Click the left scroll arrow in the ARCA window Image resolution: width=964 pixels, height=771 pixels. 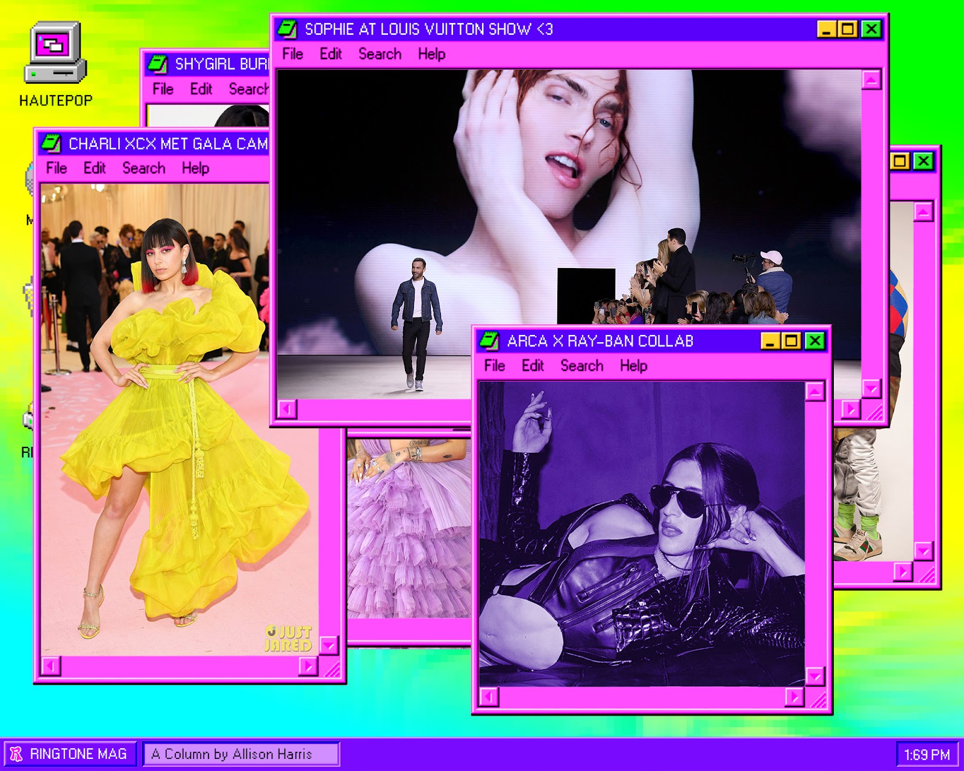pyautogui.click(x=489, y=698)
